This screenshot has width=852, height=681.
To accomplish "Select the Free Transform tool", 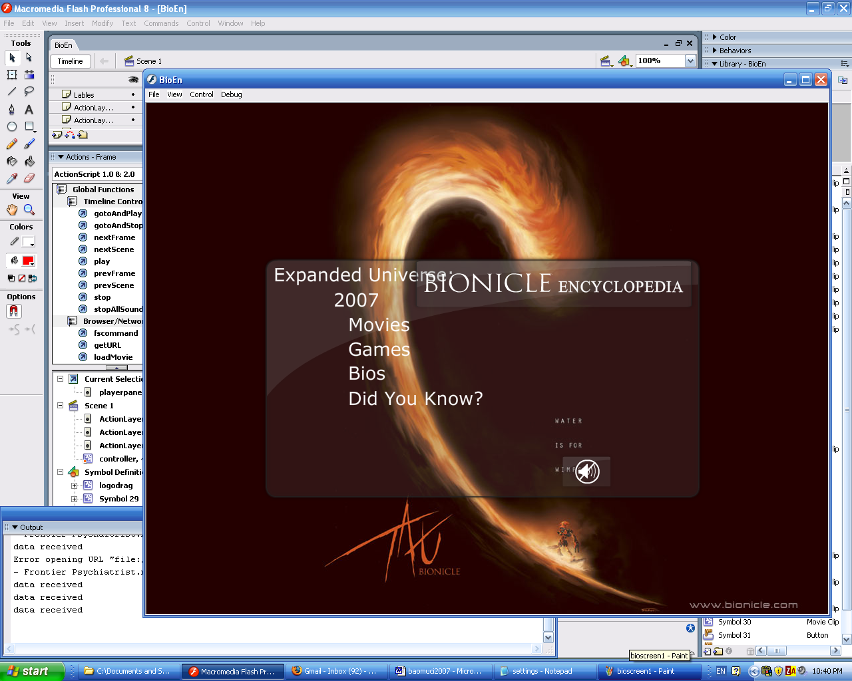I will (x=11, y=74).
